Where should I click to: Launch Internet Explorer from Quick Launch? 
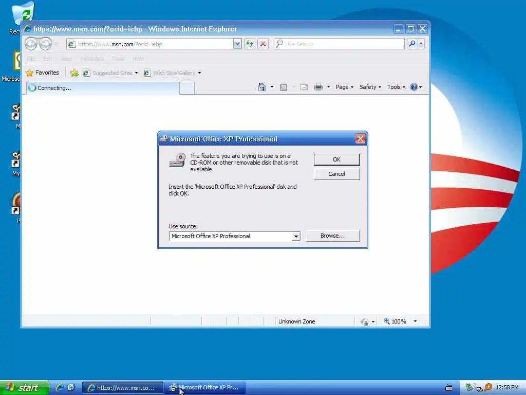click(x=61, y=387)
